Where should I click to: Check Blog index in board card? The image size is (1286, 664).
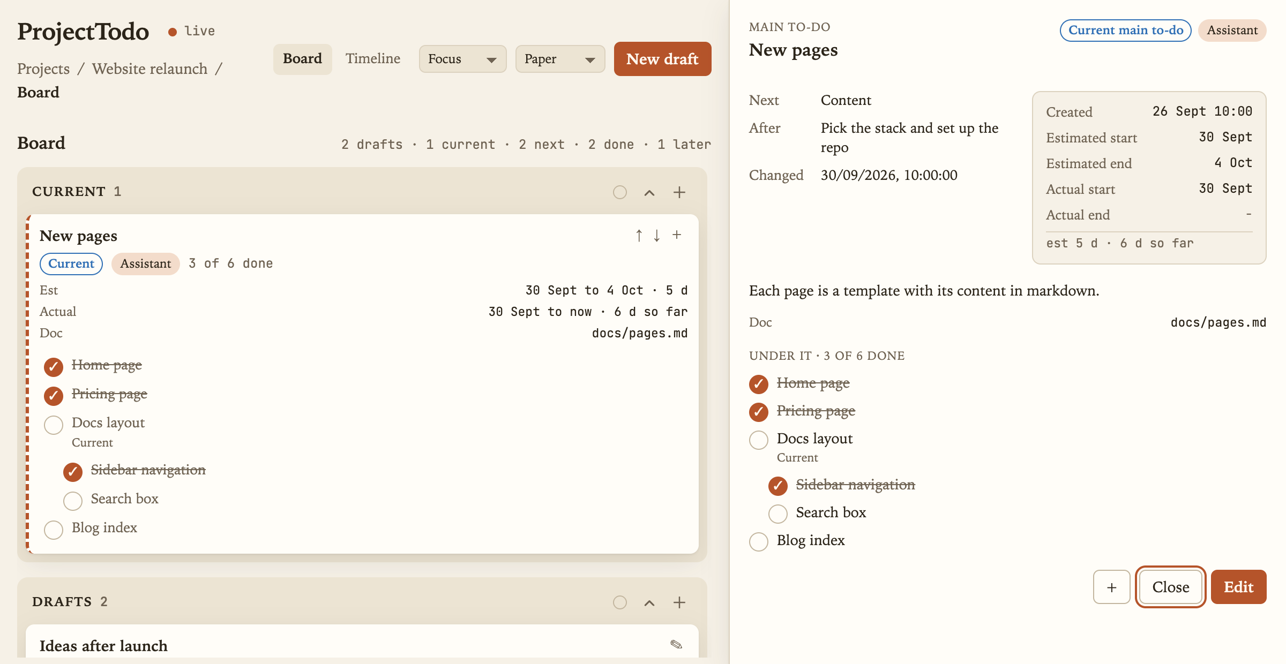click(54, 530)
